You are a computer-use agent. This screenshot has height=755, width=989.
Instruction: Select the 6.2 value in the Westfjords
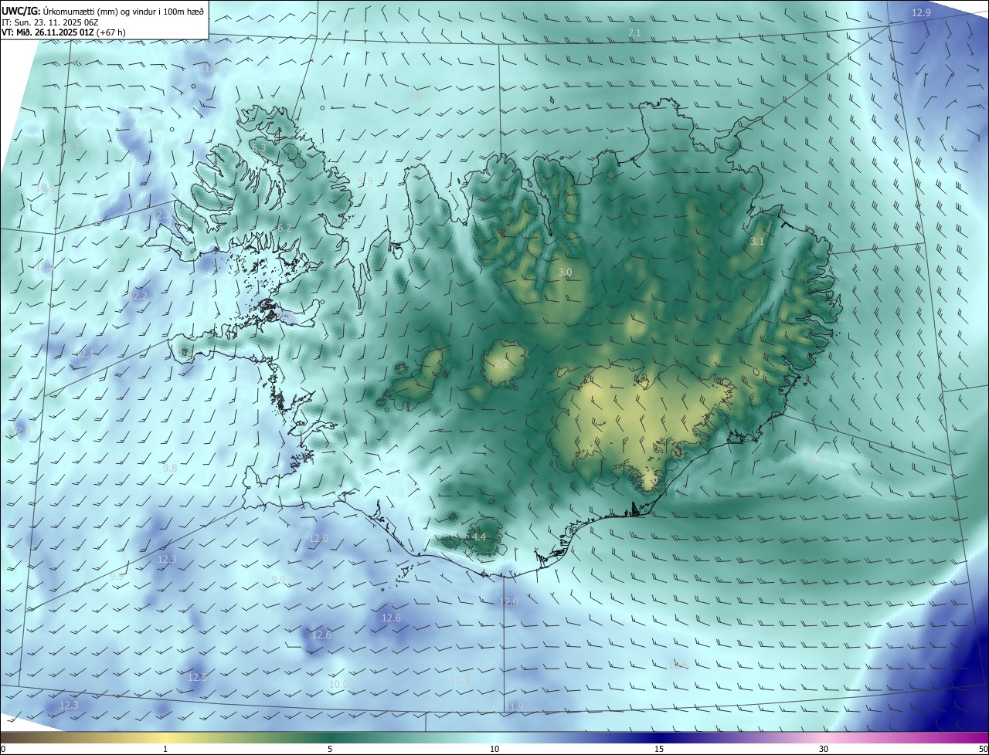(x=284, y=228)
